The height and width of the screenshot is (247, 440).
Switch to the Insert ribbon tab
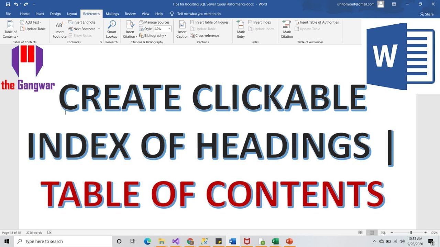[40, 14]
